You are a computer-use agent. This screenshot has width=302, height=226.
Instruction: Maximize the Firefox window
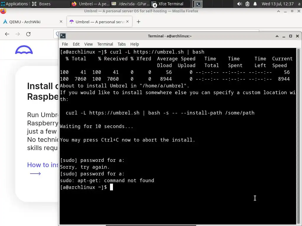pos(292,11)
